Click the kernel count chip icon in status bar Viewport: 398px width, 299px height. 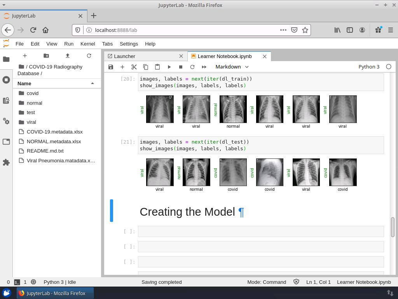coord(33,282)
